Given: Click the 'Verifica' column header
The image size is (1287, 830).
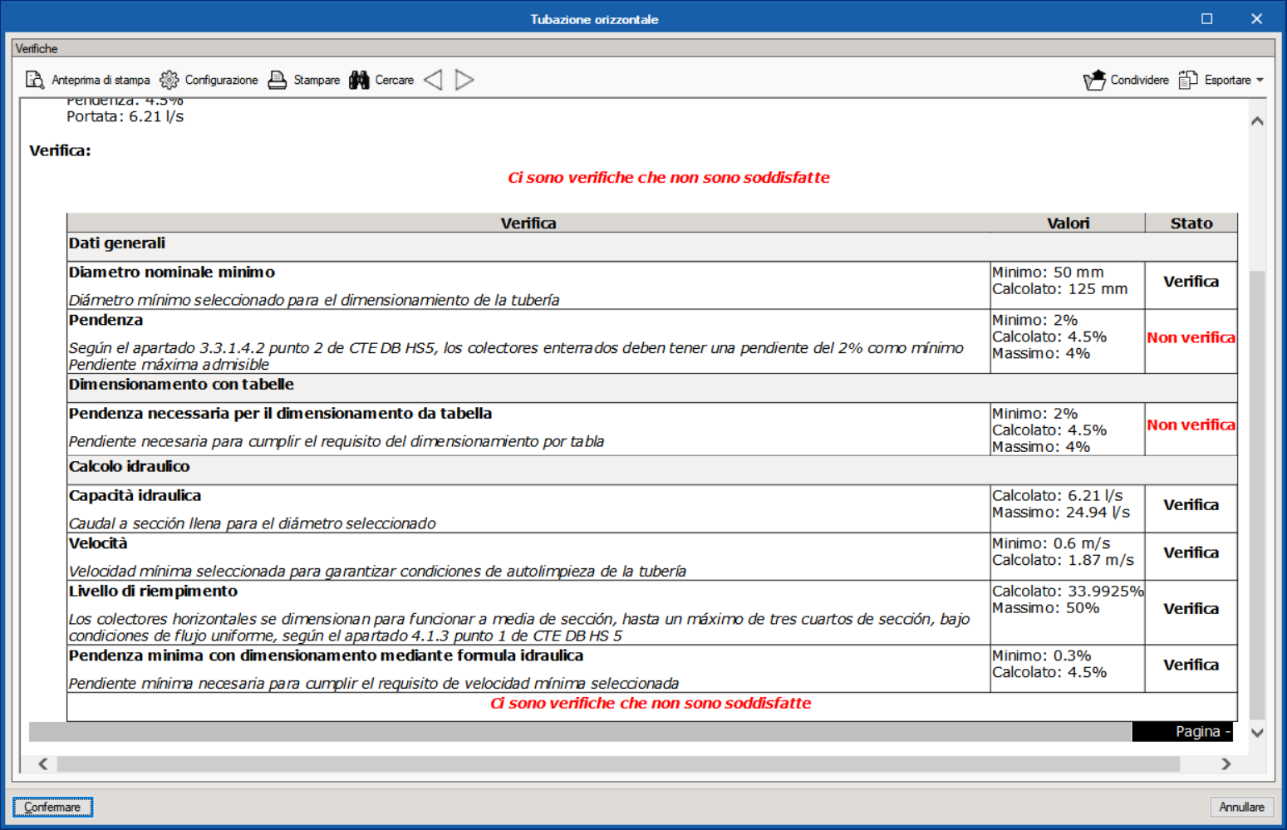Looking at the screenshot, I should click(x=528, y=223).
